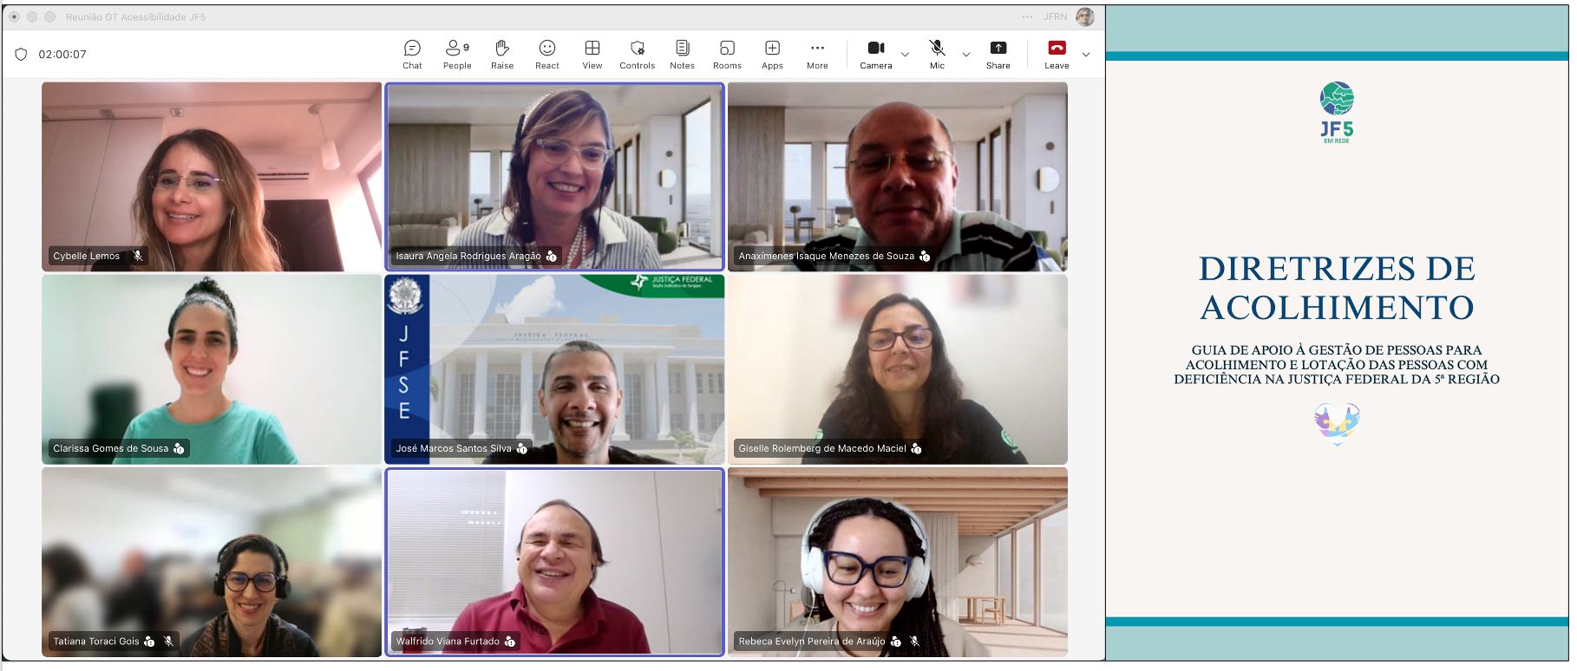Open the Chat panel
1577x671 pixels.
(412, 54)
